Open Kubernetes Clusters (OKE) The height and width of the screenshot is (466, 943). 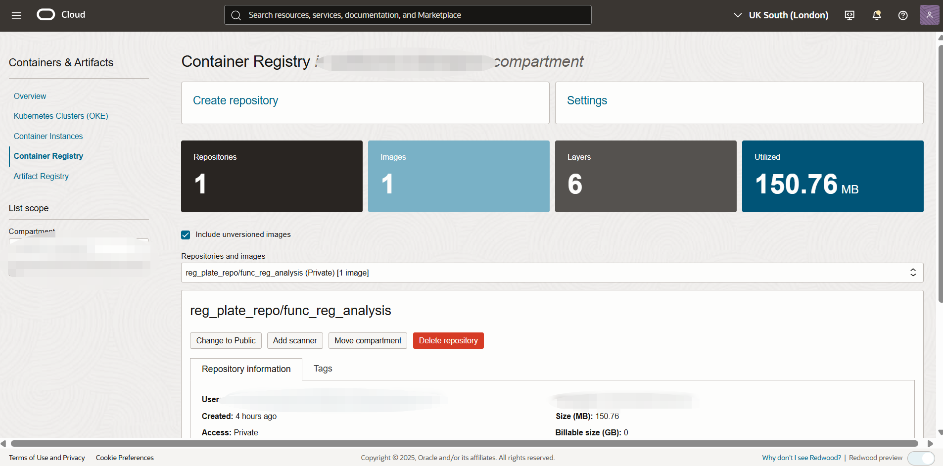(61, 116)
